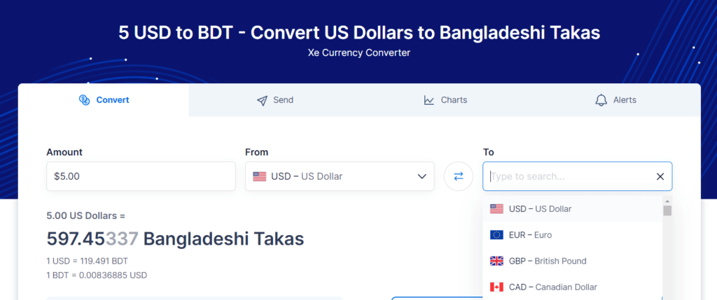Open the Charts tab
717x300 pixels.
coord(445,100)
